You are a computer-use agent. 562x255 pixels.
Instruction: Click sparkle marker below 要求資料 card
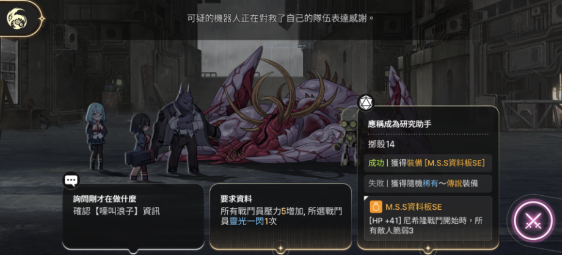[x=280, y=248]
